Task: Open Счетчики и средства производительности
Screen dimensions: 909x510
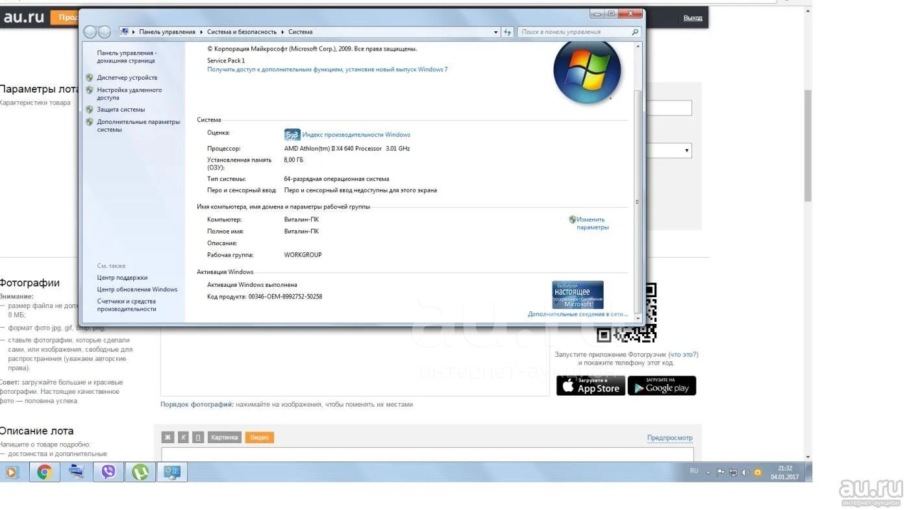Action: [x=127, y=305]
